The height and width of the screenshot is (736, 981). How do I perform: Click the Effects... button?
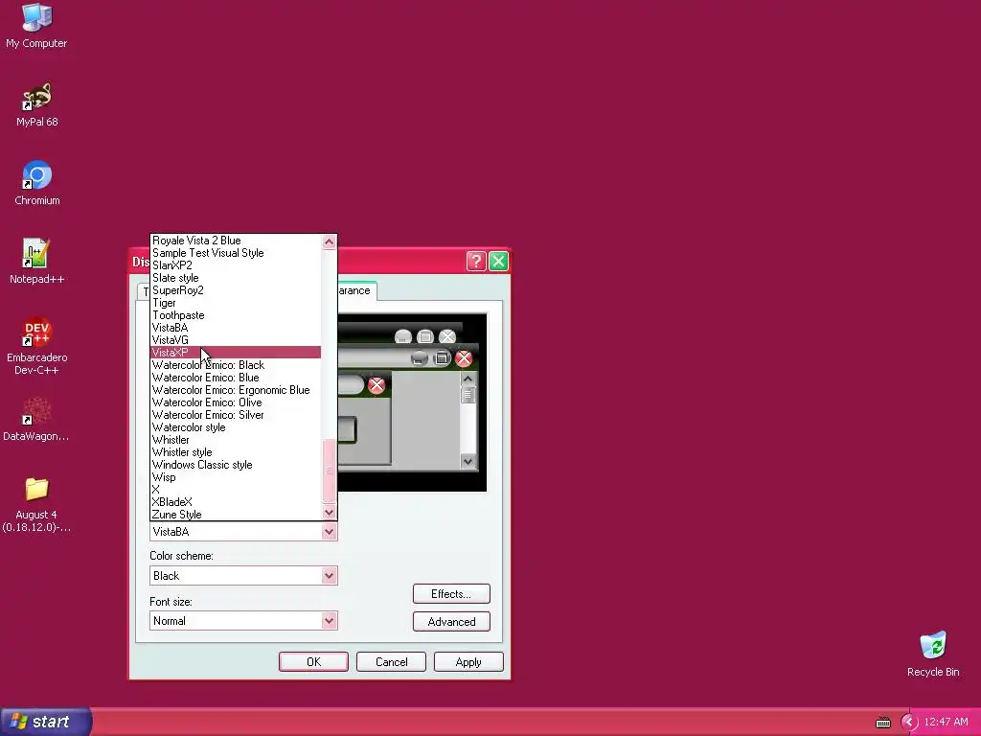pyautogui.click(x=451, y=594)
